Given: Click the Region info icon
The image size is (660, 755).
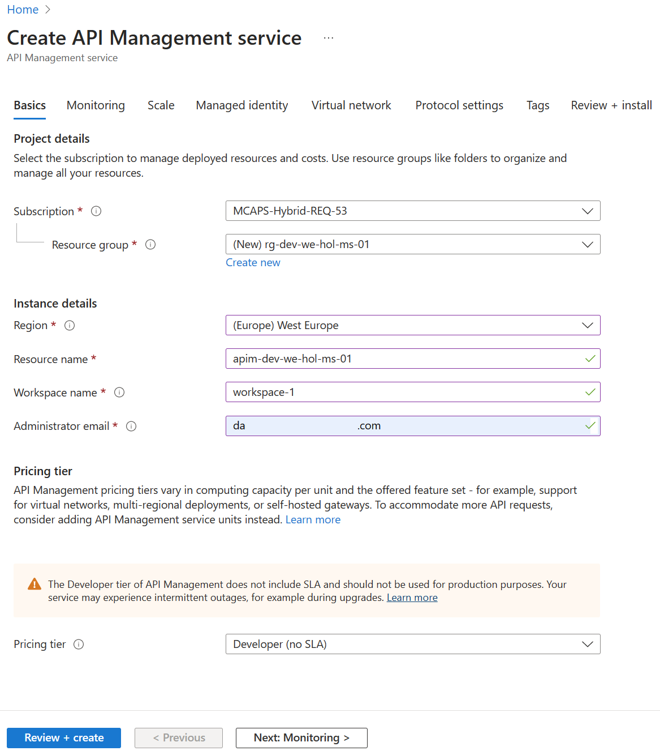Looking at the screenshot, I should (70, 326).
